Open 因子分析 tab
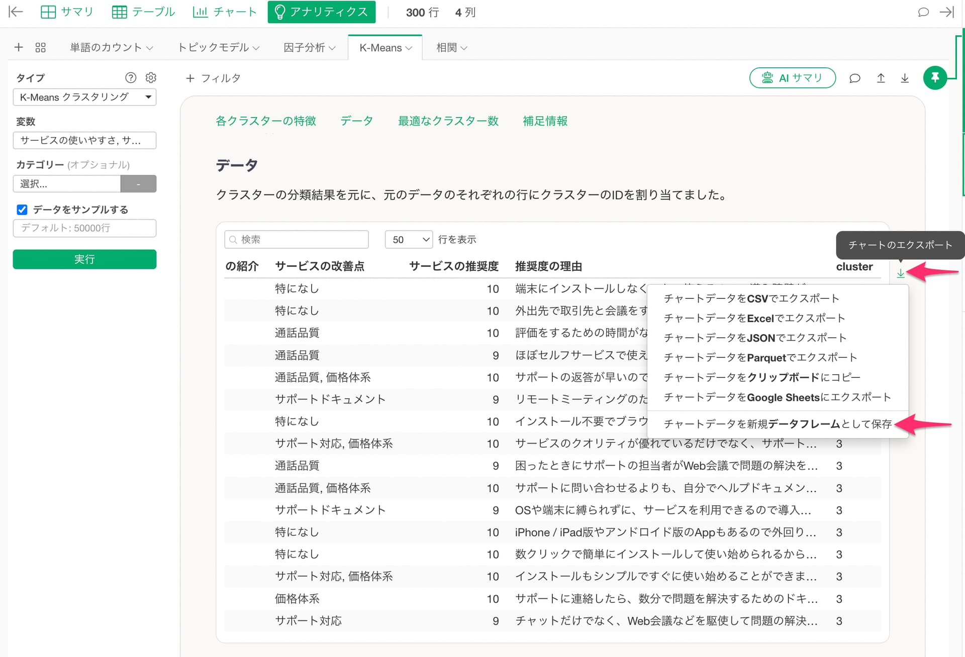965x657 pixels. click(x=309, y=48)
